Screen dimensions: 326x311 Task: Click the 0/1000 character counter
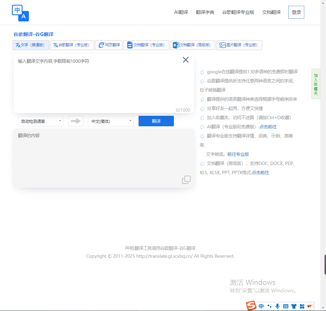[x=183, y=110]
